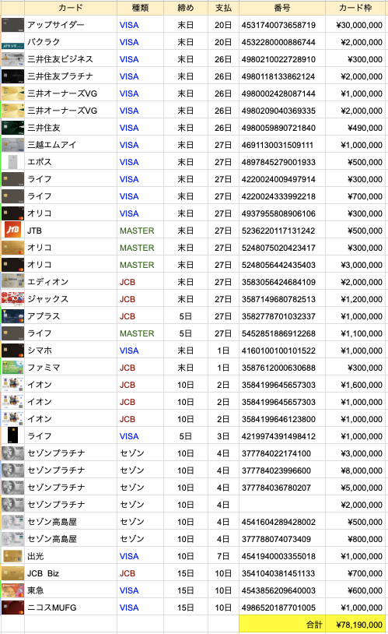The image size is (388, 634).
Task: Select the JTB red logo thumbnail
Action: [12, 230]
